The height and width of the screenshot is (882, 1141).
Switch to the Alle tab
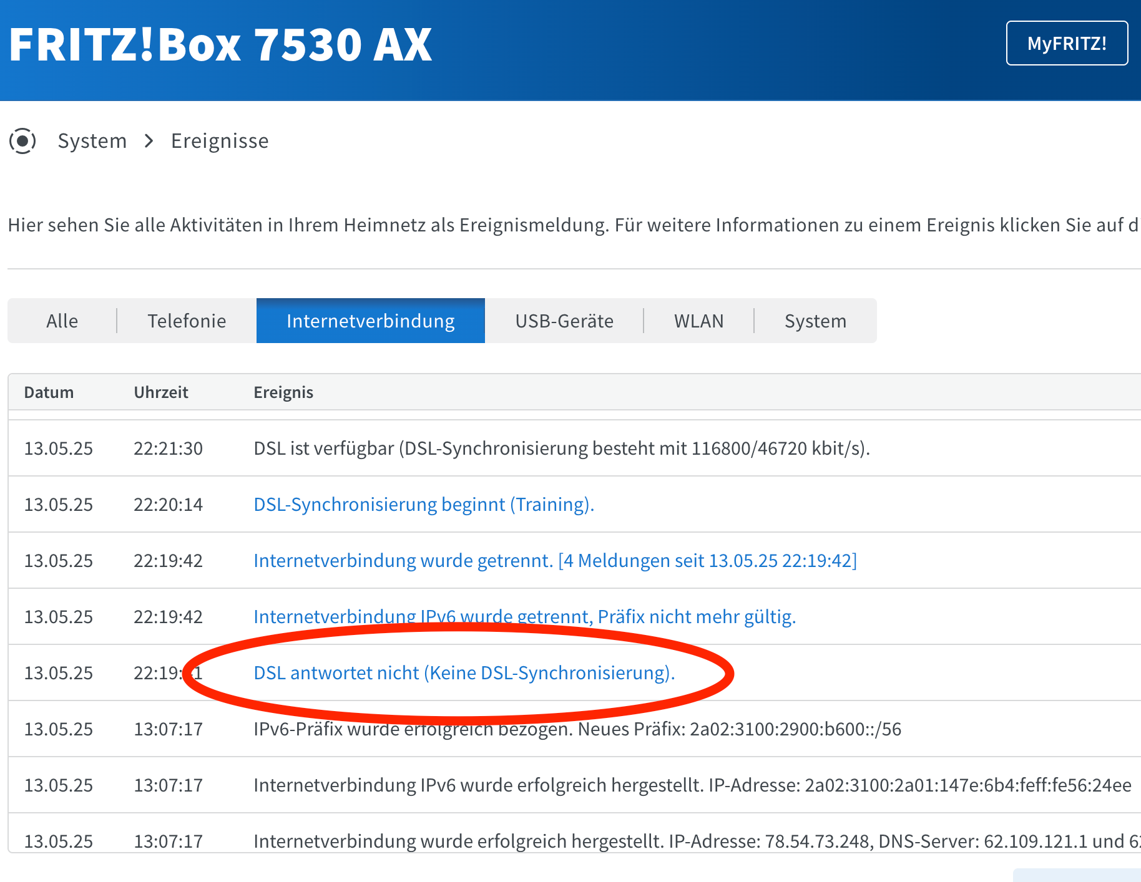(x=62, y=321)
